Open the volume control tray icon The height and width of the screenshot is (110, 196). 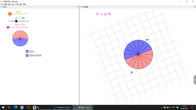pyautogui.click(x=171, y=107)
